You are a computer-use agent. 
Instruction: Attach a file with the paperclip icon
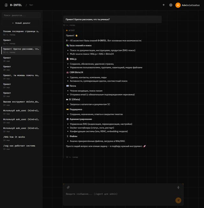point(68,187)
